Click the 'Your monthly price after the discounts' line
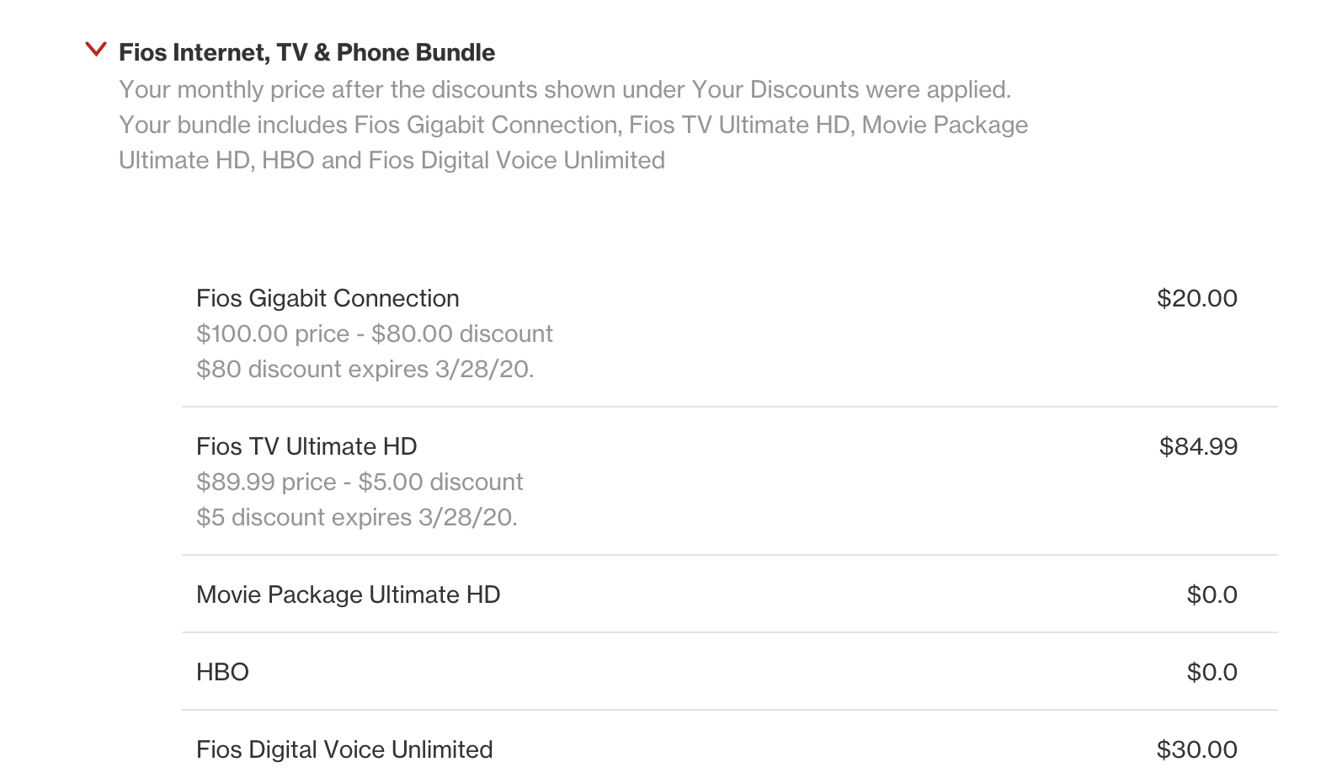 [564, 89]
